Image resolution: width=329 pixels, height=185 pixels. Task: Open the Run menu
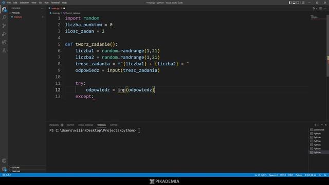point(46,3)
